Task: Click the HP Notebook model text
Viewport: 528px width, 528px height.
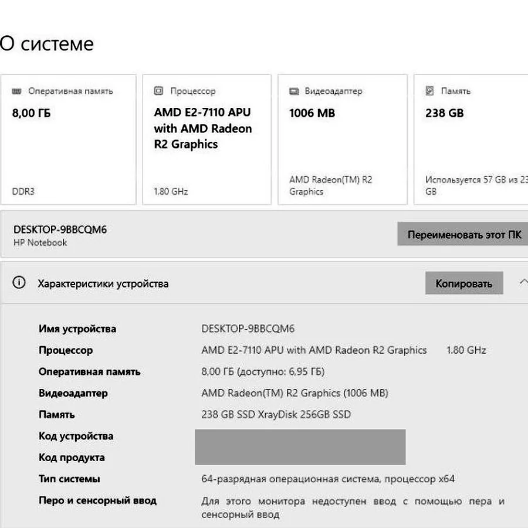Action: coord(40,242)
